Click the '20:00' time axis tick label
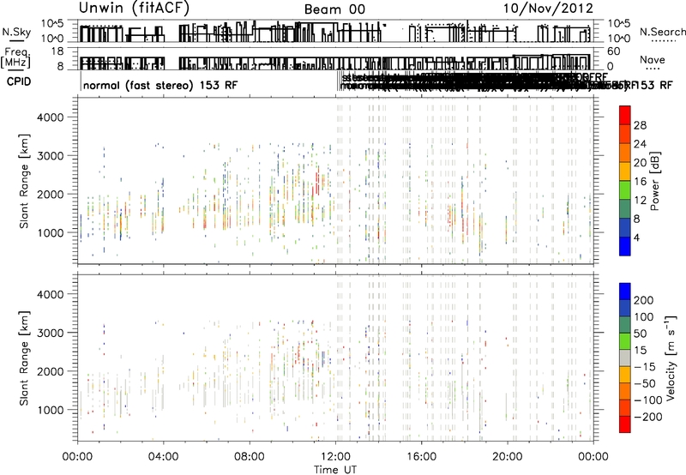The image size is (686, 475). point(507,457)
